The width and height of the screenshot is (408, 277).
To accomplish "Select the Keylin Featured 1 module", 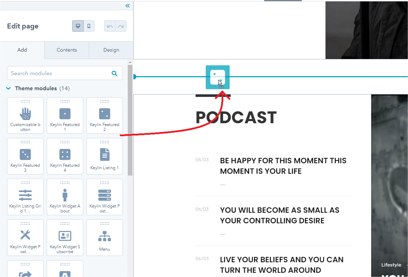I will [65, 116].
